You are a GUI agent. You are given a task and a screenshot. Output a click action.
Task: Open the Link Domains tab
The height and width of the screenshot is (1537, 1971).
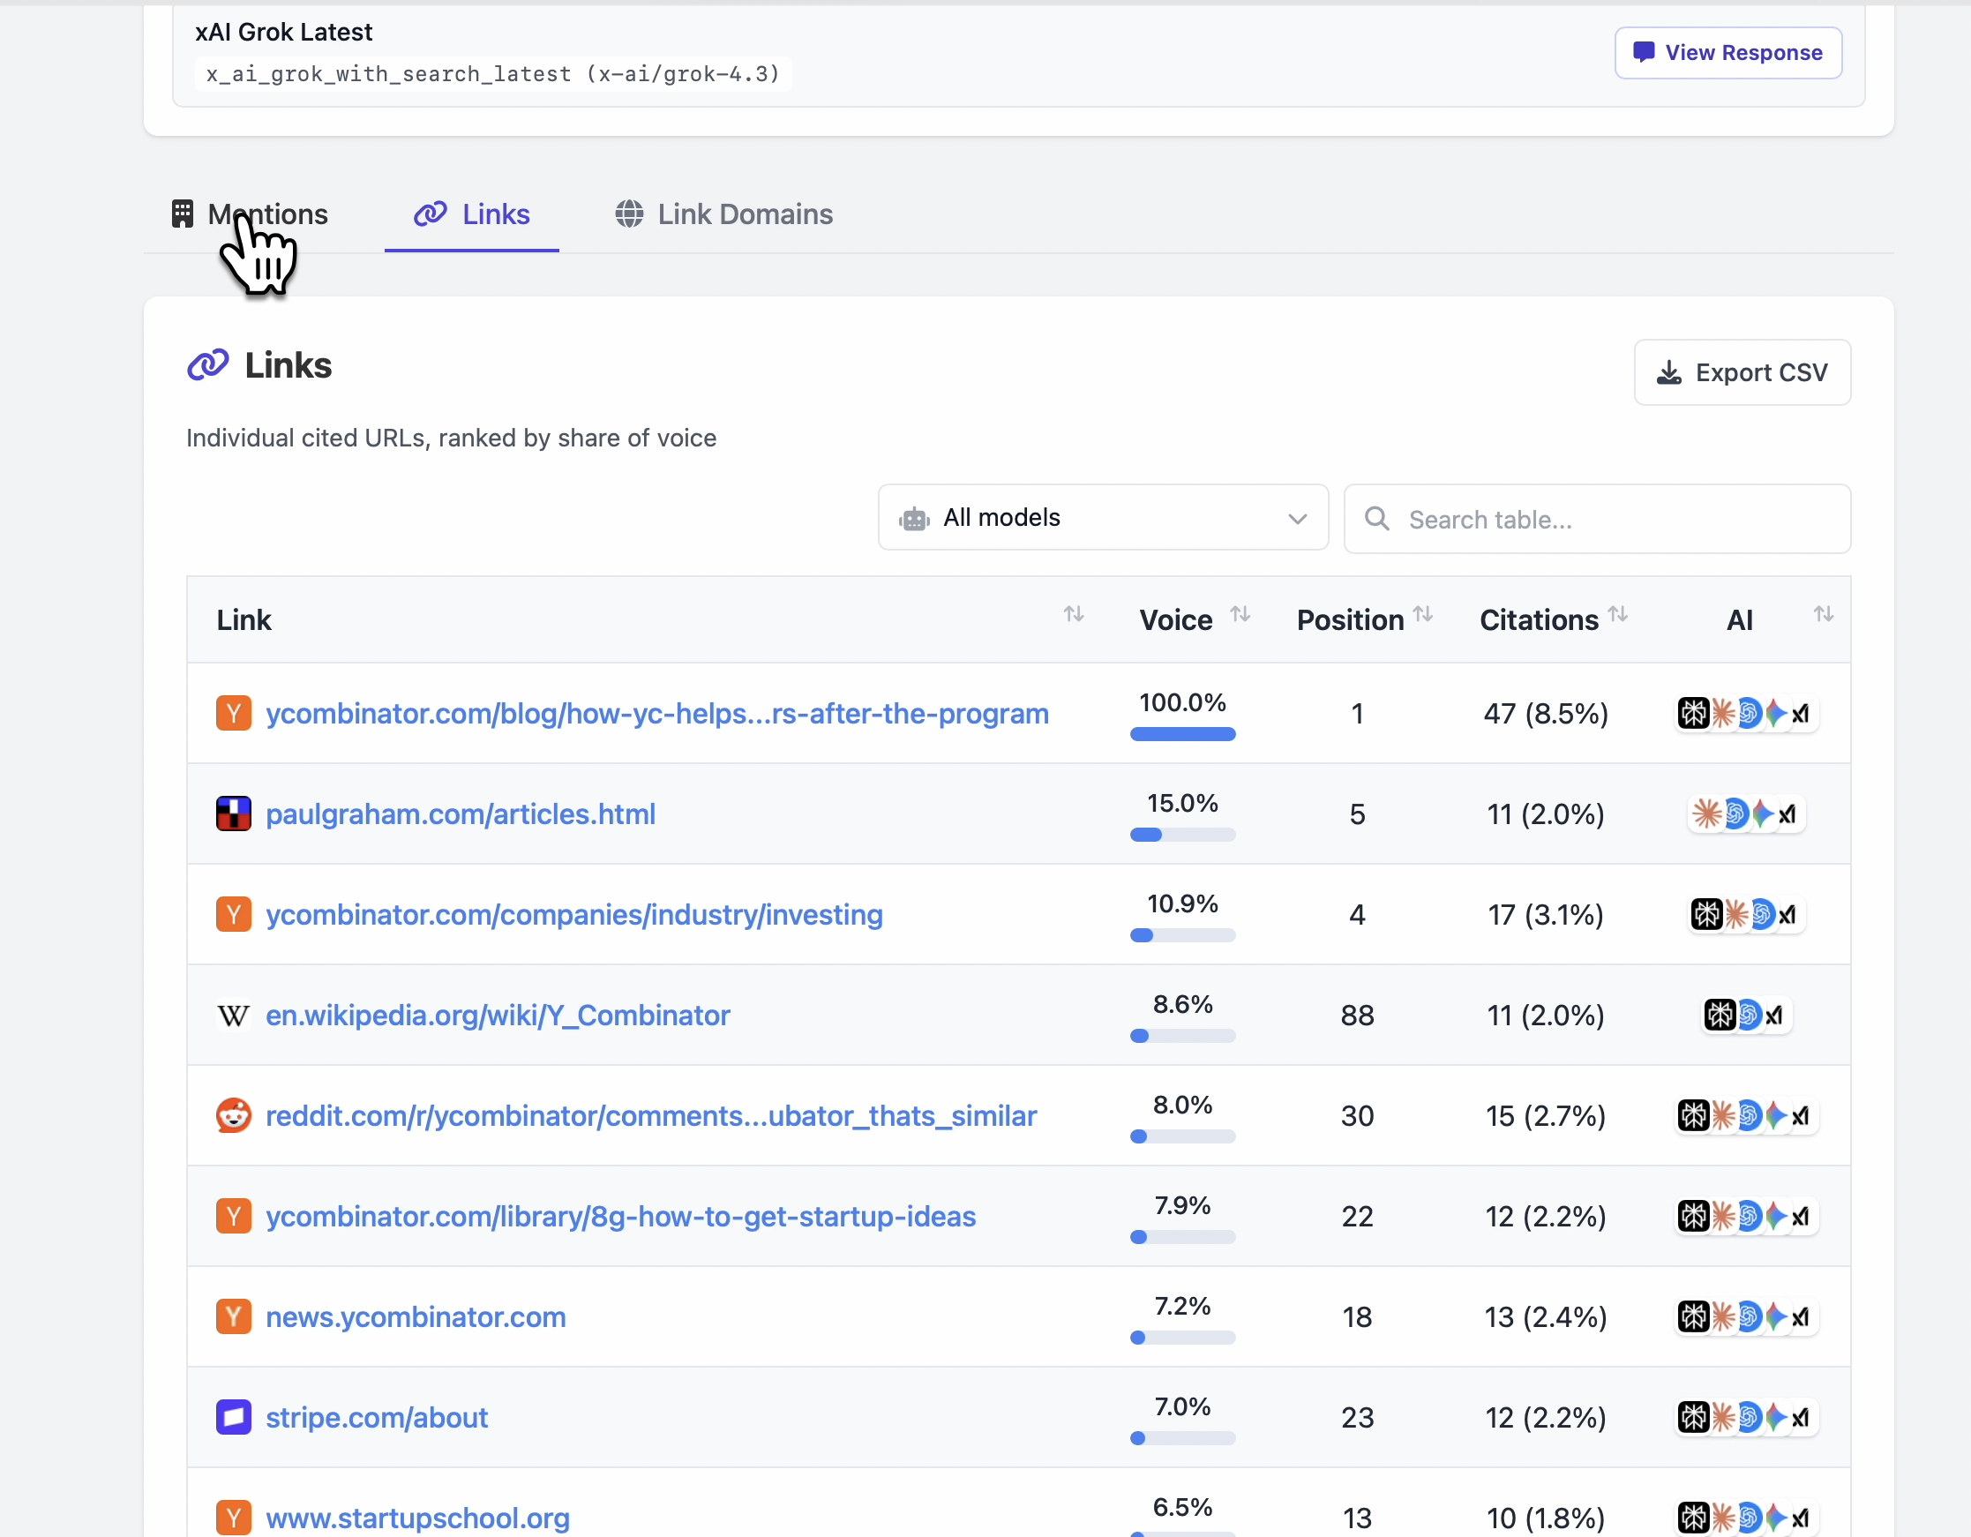723,214
